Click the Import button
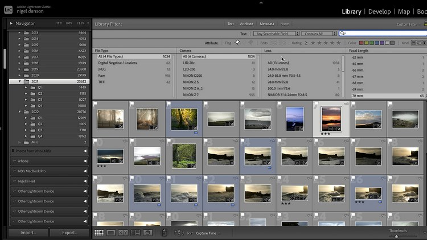 [28, 233]
